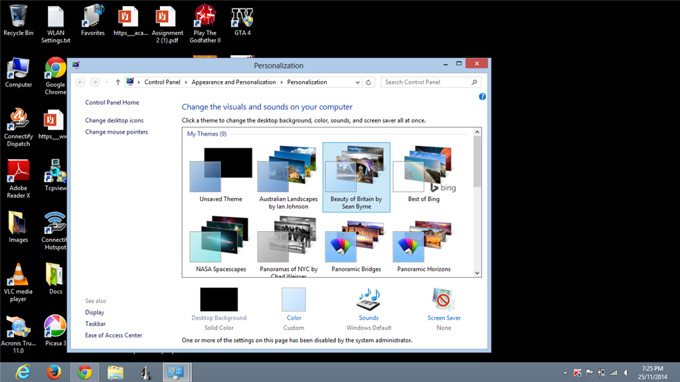Launch VLC media player from the desktop

18,282
